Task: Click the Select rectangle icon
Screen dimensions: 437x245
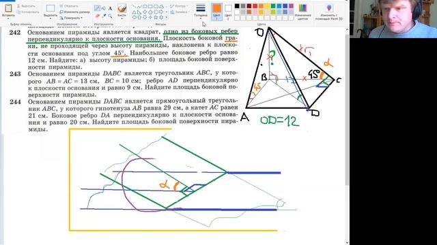Action: (x=51, y=9)
